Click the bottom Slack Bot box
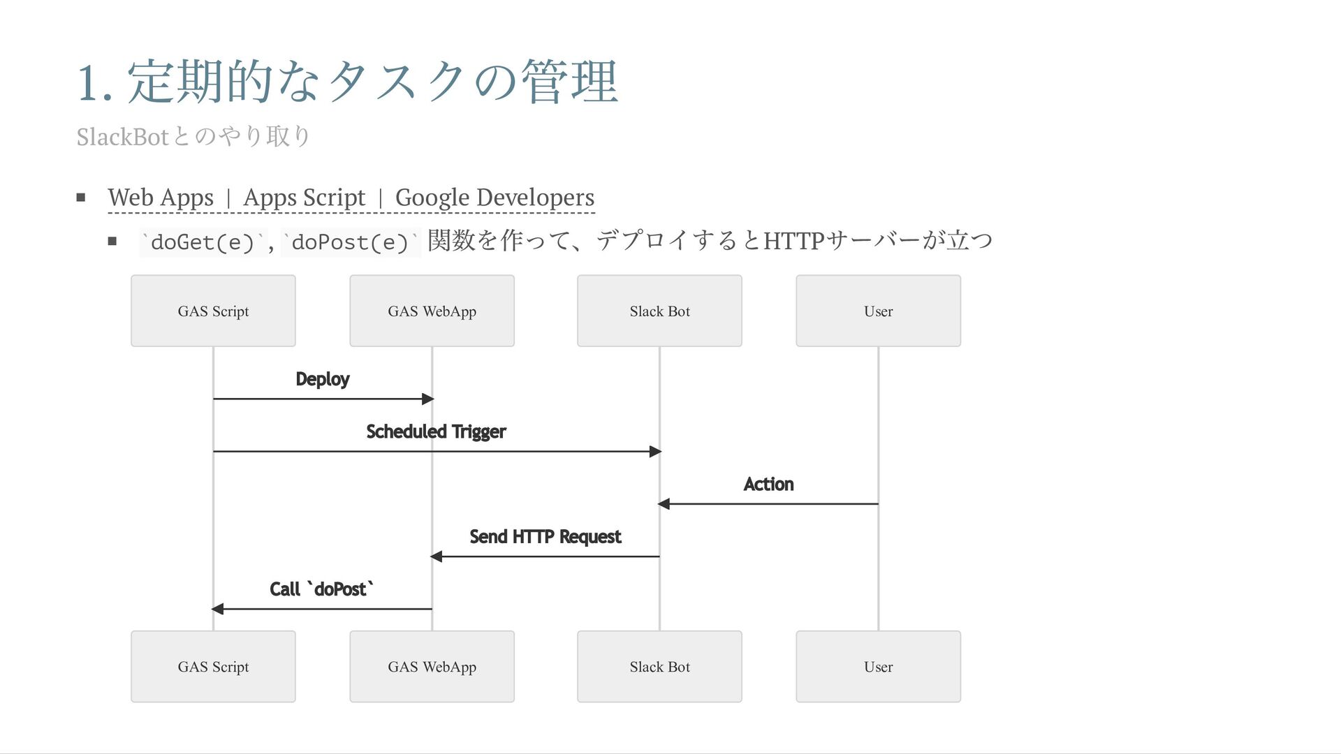 tap(659, 667)
